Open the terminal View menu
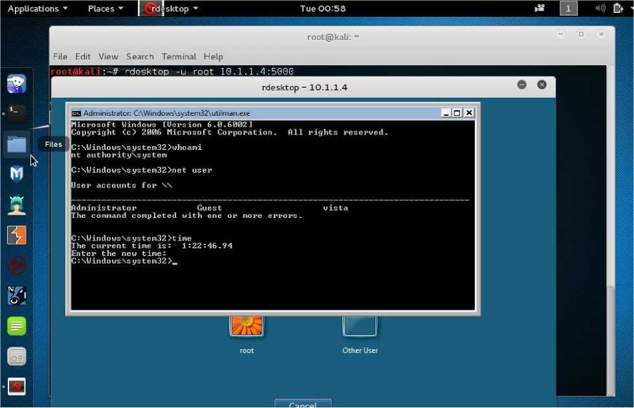The height and width of the screenshot is (408, 634). (x=109, y=56)
